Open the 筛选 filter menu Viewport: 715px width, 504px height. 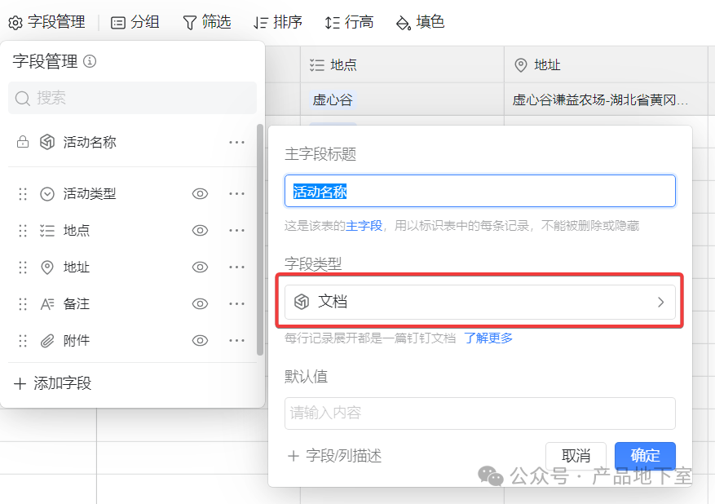[207, 22]
